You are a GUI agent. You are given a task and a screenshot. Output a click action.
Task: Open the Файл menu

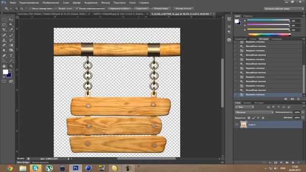pyautogui.click(x=13, y=3)
